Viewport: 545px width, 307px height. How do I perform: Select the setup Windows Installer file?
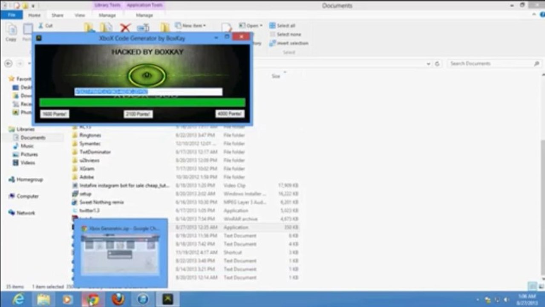(85, 194)
